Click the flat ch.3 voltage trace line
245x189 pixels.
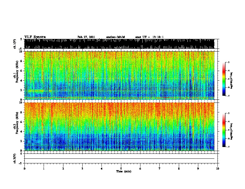119,159
